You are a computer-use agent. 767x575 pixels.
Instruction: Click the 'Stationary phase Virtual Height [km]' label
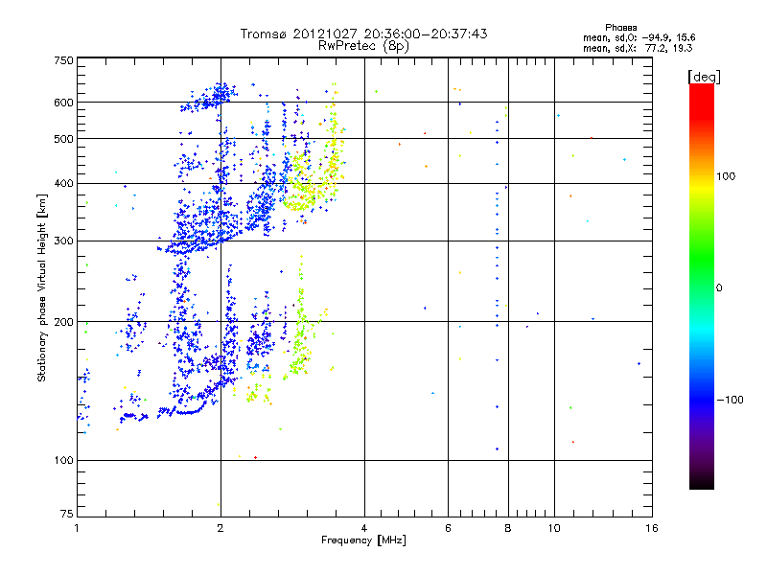(x=42, y=288)
